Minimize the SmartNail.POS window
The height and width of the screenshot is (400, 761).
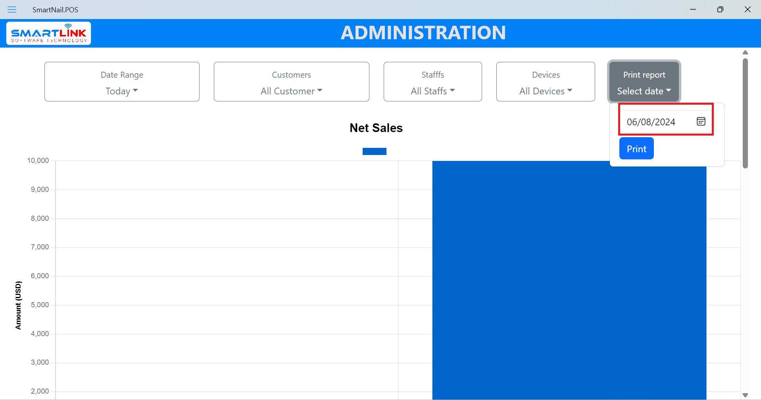(x=693, y=10)
